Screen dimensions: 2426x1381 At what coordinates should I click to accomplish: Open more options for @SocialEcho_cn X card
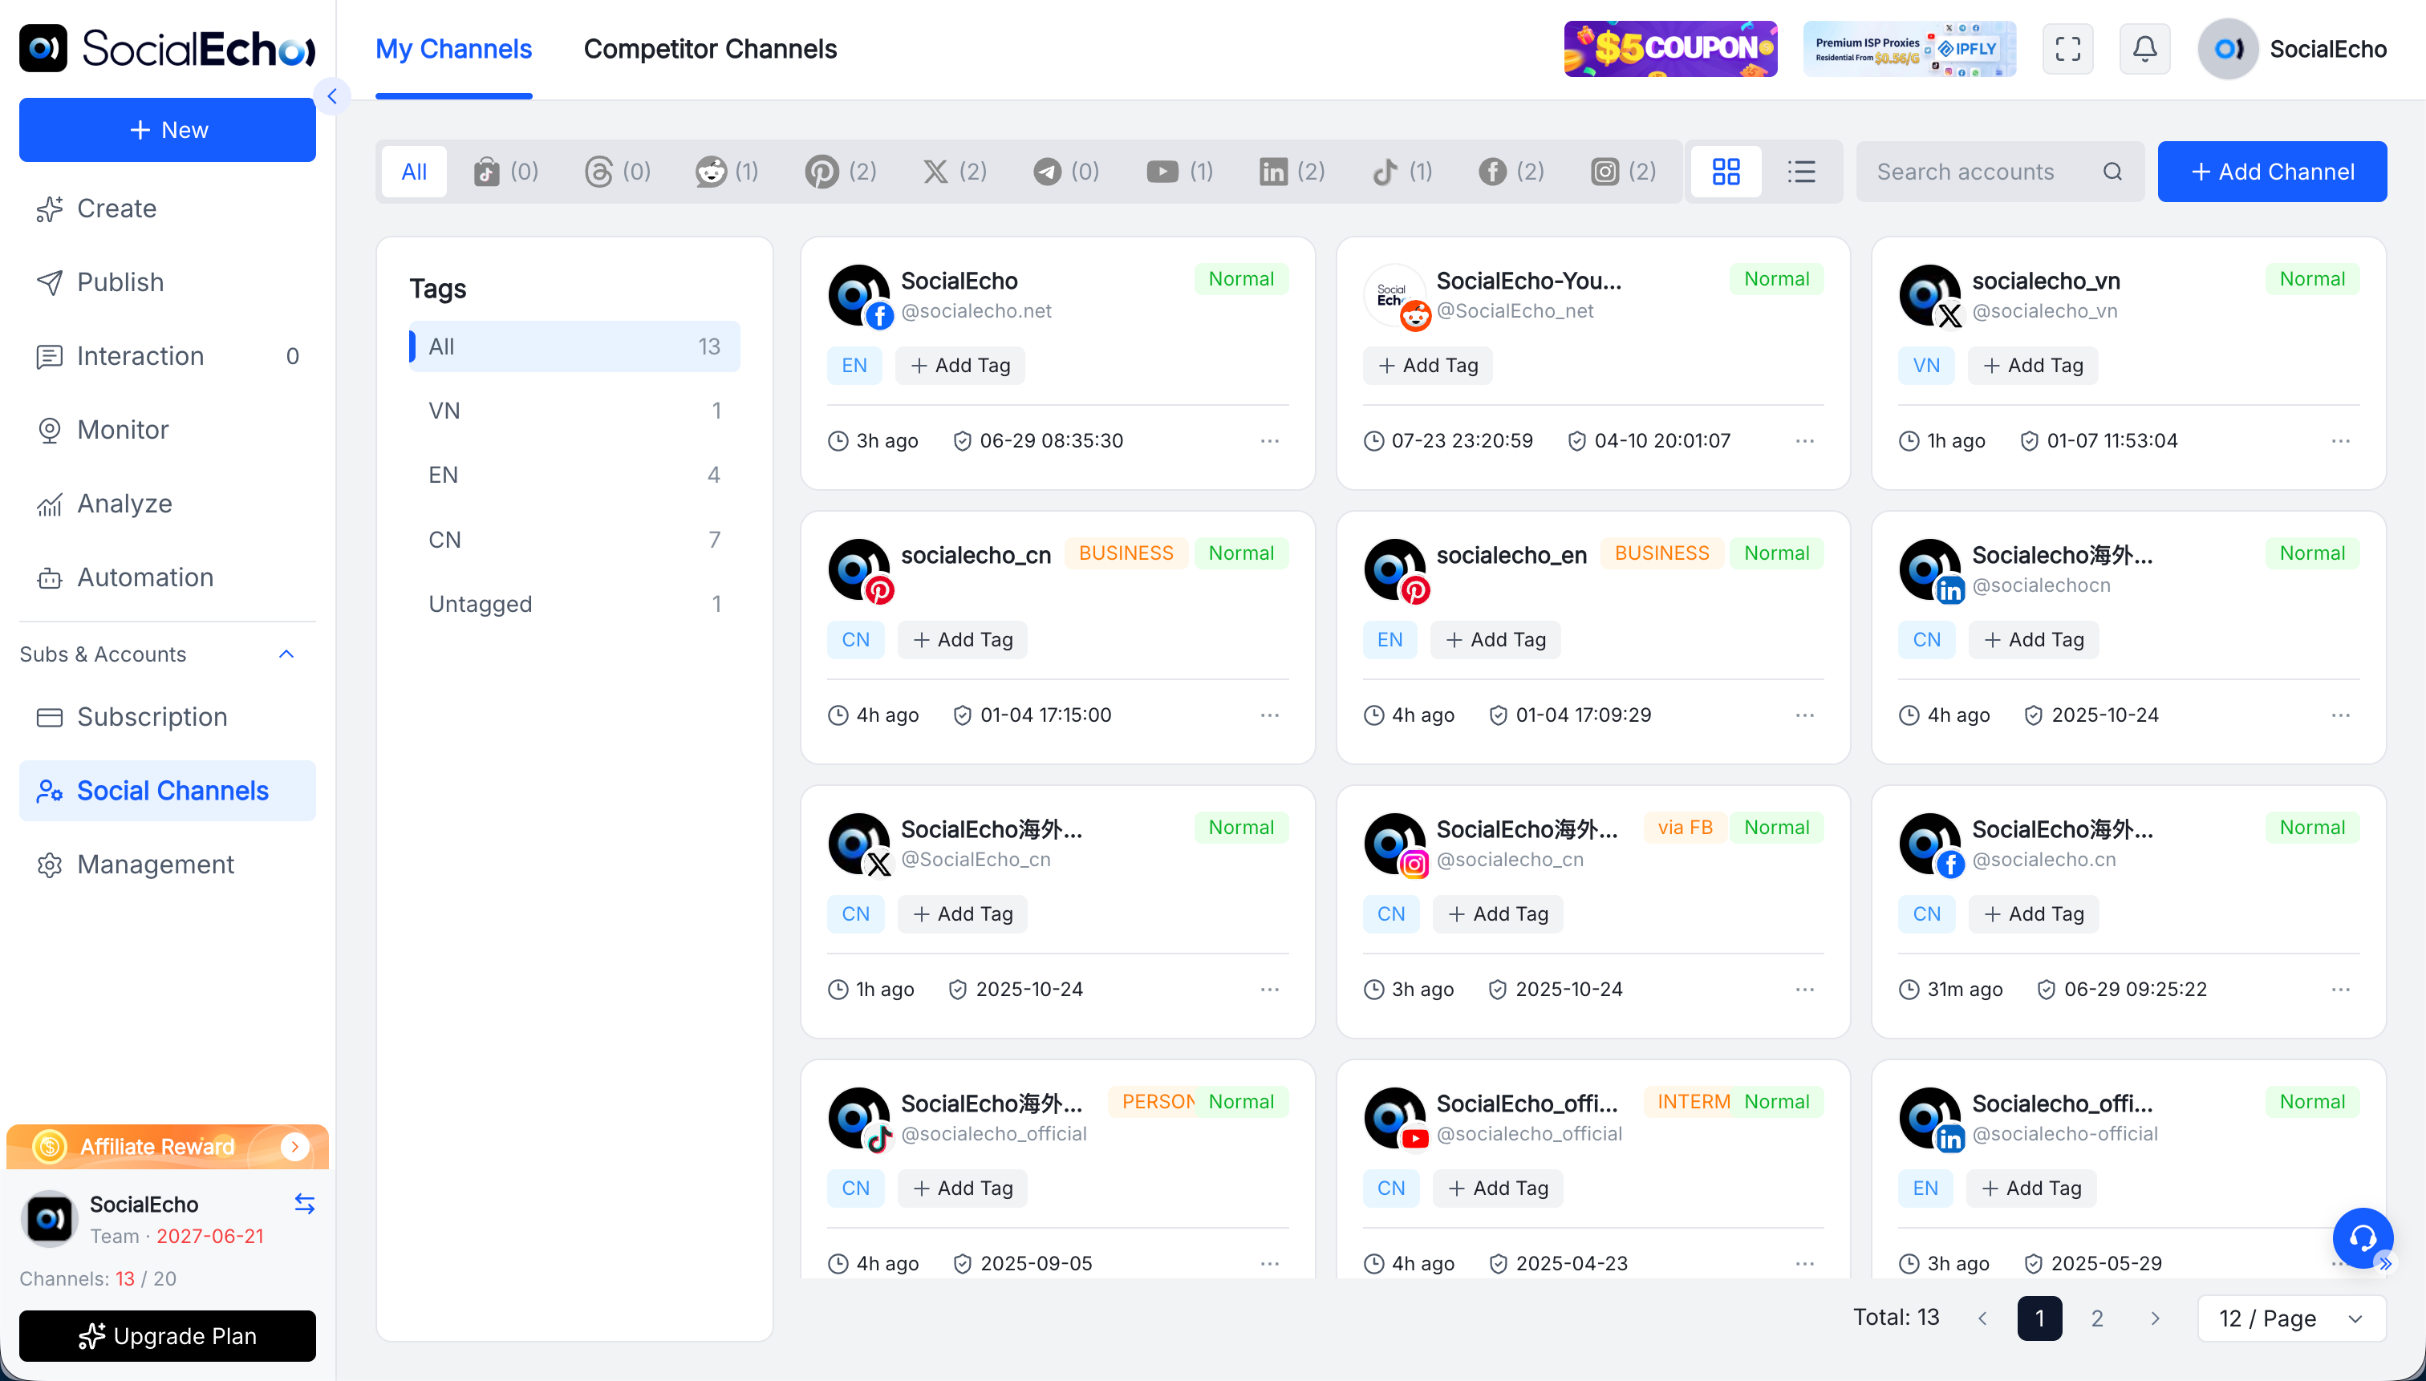point(1269,990)
